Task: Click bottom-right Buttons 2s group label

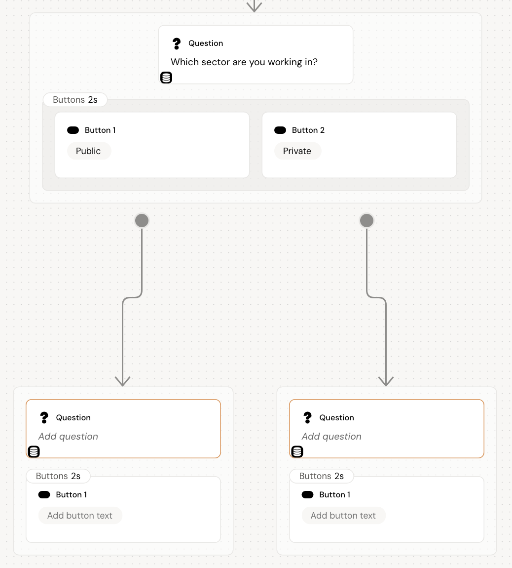Action: pyautogui.click(x=322, y=476)
